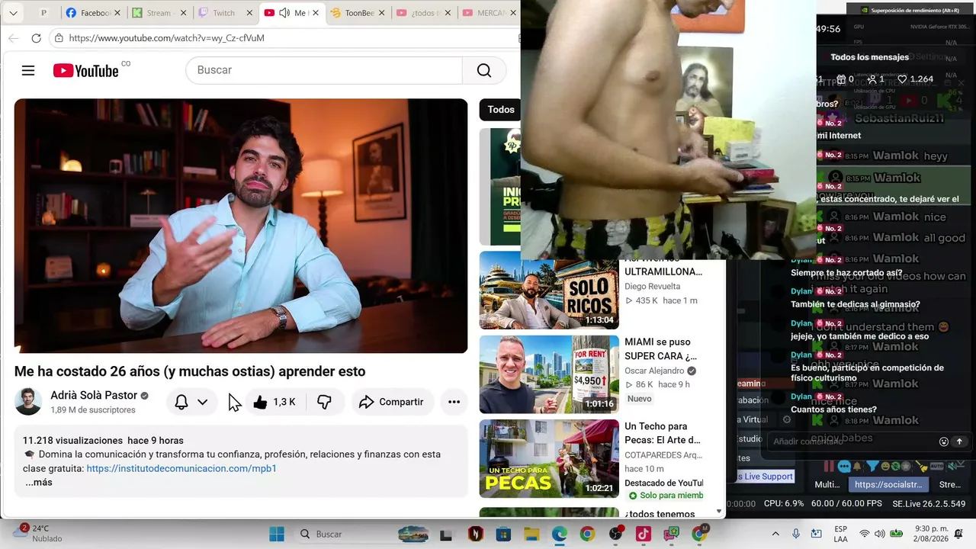This screenshot has height=549, width=976.
Task: Toggle the bell icon in stream toolbar
Action: click(857, 466)
